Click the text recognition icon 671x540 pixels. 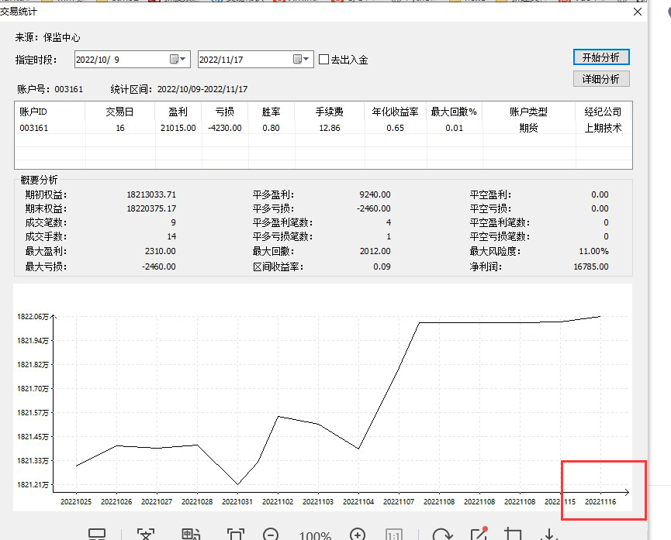[147, 535]
